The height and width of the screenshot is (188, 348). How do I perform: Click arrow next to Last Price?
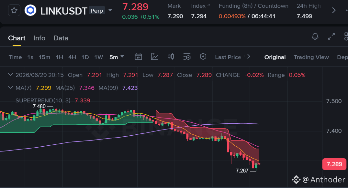pyautogui.click(x=249, y=57)
